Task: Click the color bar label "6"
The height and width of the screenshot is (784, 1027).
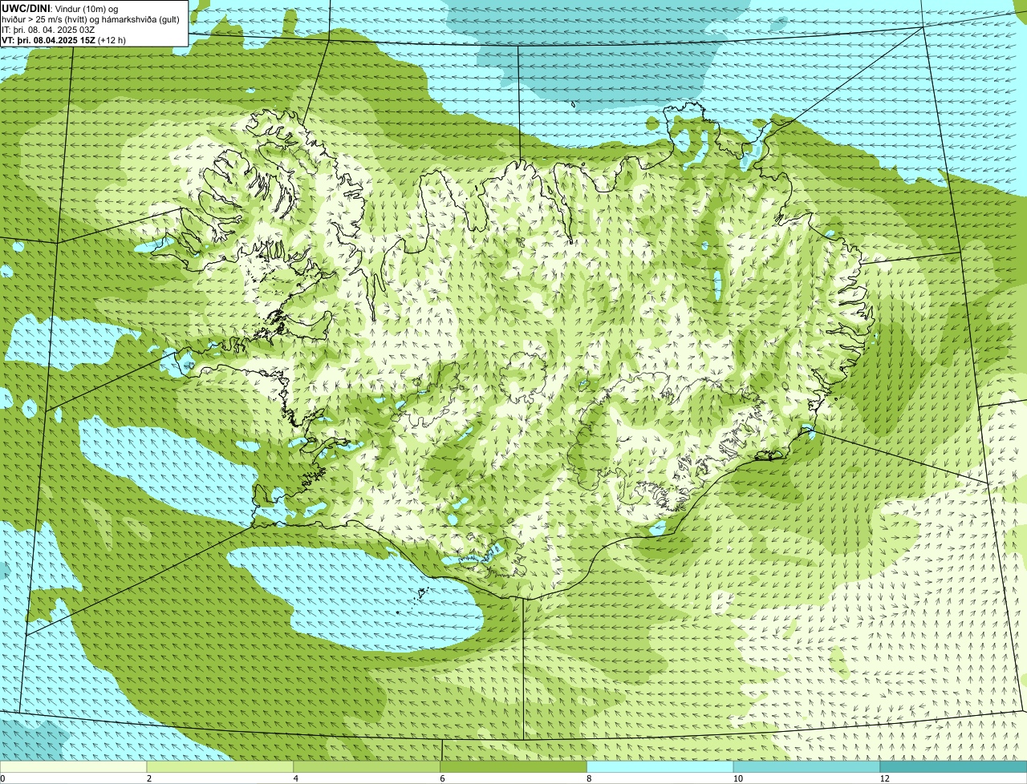Action: point(442,778)
